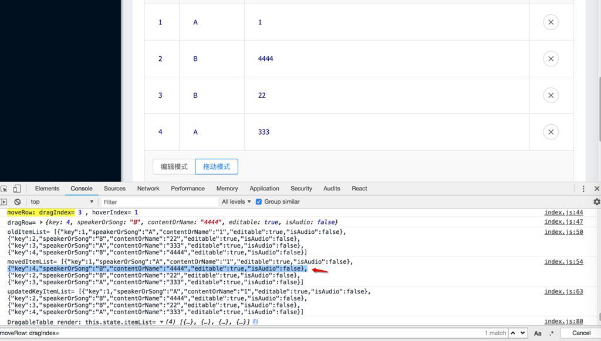Open the Sources tab

(x=114, y=189)
